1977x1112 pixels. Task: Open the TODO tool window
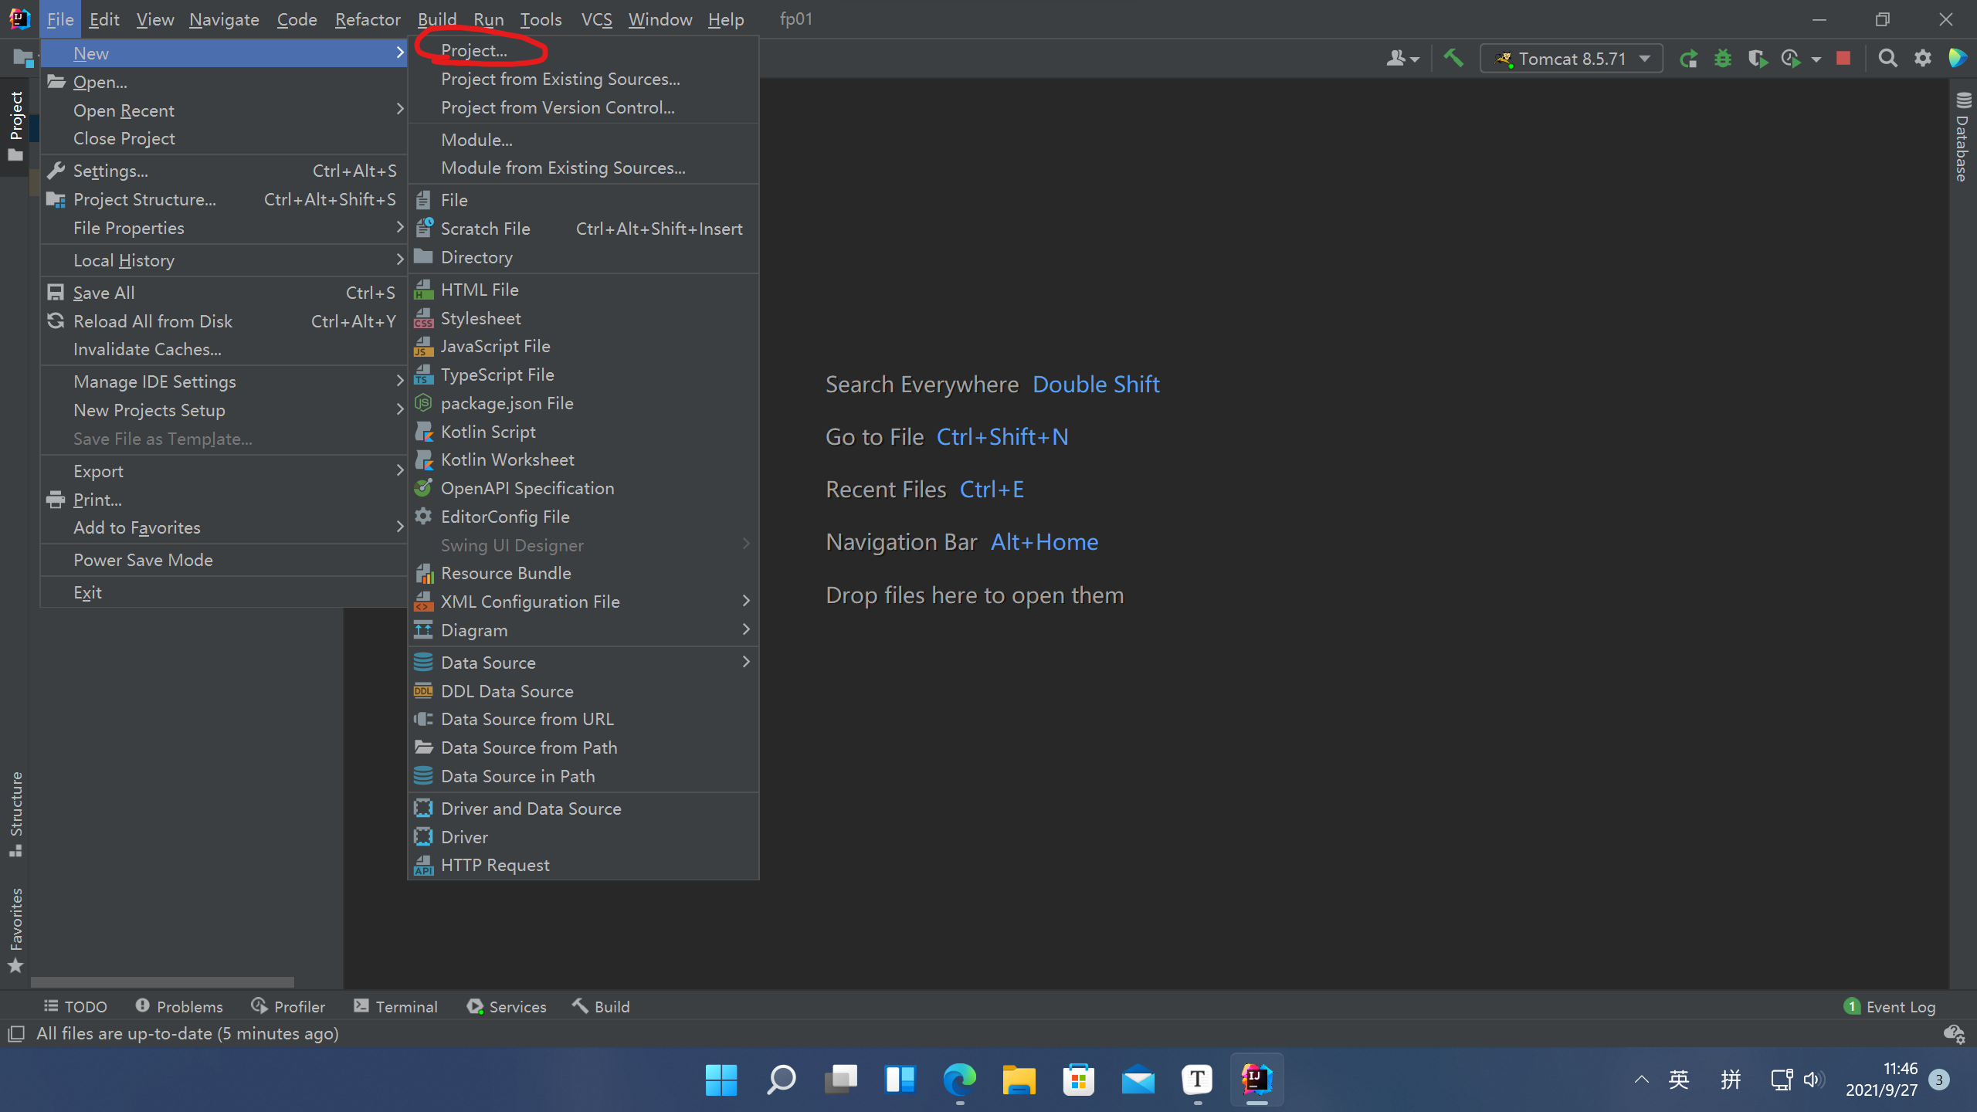point(76,1006)
